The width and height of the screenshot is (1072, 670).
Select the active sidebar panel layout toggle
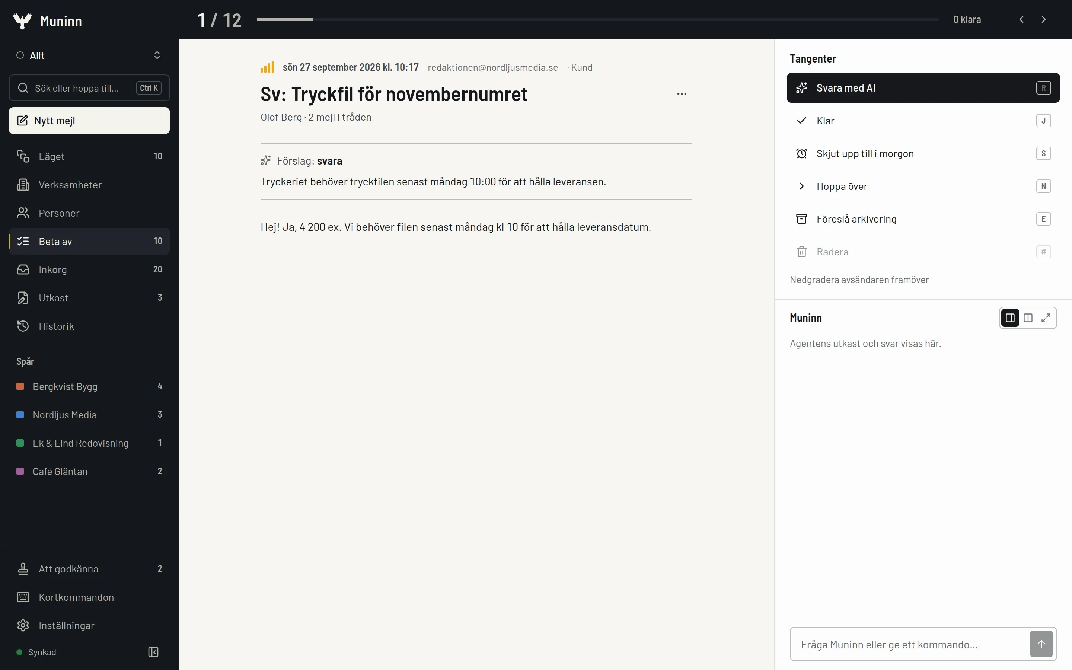pos(1010,318)
